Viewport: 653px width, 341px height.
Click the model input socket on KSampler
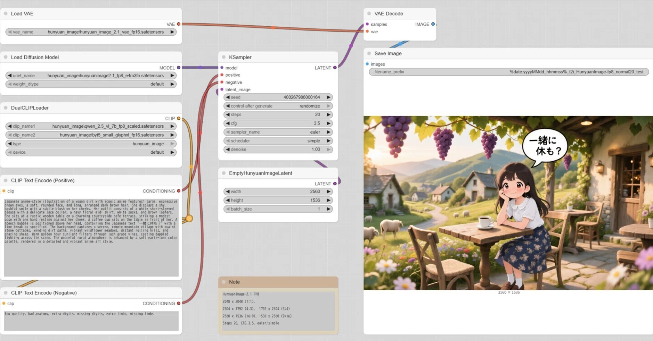222,68
